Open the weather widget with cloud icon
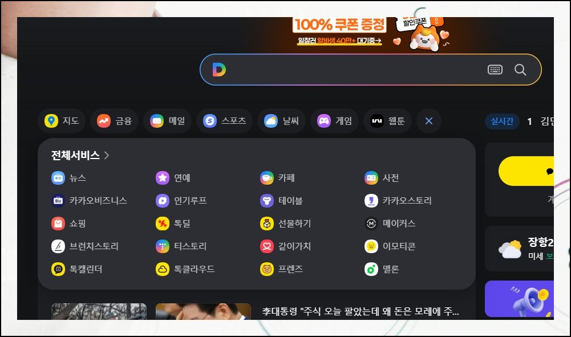 [519, 249]
